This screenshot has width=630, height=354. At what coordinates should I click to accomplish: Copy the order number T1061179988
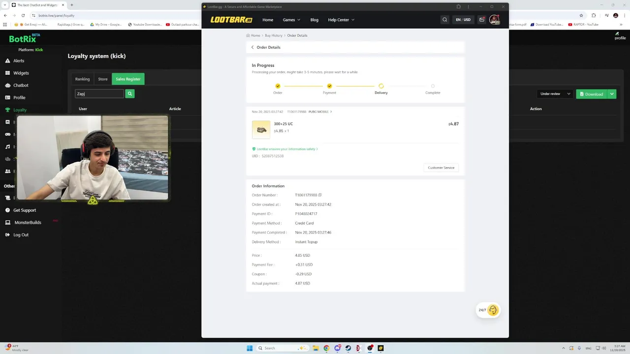coord(320,195)
